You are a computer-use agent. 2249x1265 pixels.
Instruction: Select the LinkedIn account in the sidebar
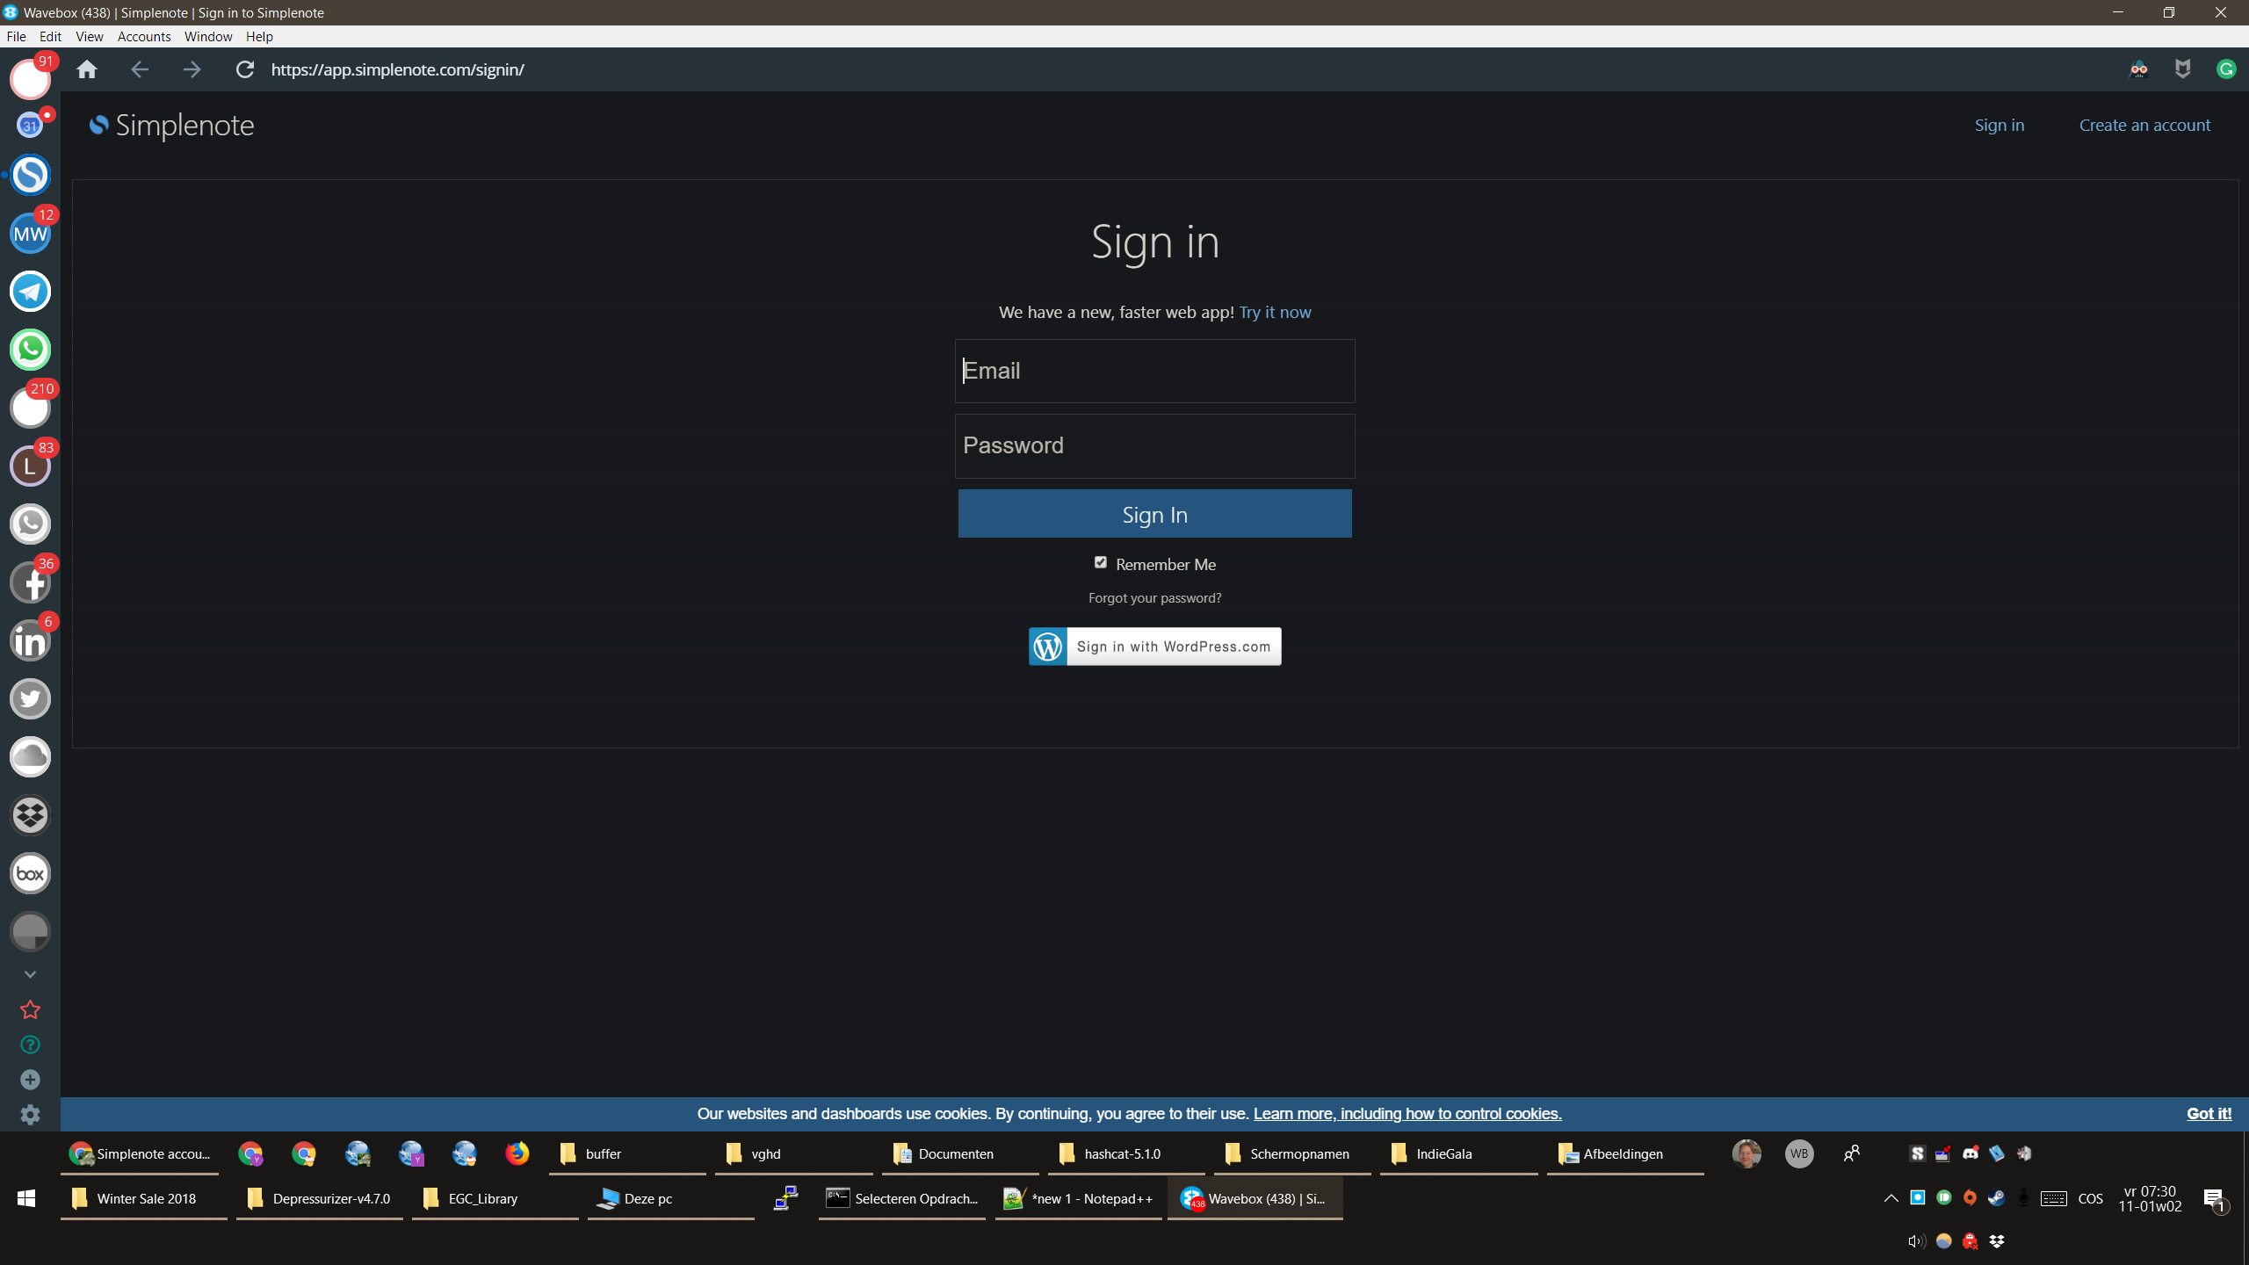point(29,640)
